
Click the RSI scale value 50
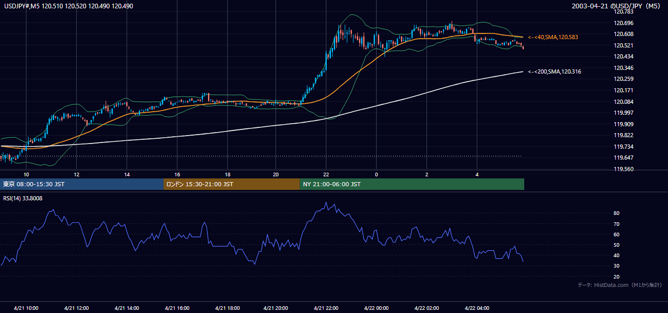(x=617, y=245)
